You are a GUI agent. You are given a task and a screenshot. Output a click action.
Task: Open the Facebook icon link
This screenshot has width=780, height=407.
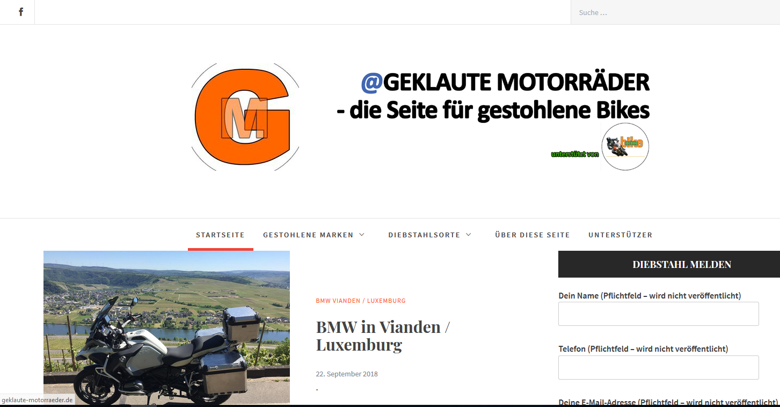click(21, 12)
